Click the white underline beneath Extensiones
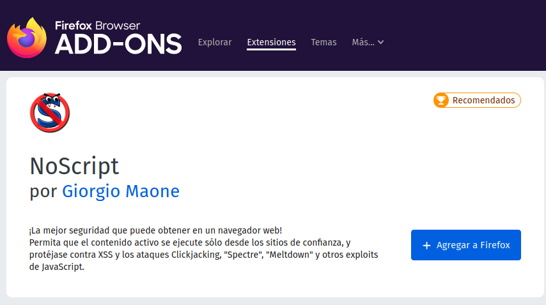The height and width of the screenshot is (305, 546). pos(271,50)
